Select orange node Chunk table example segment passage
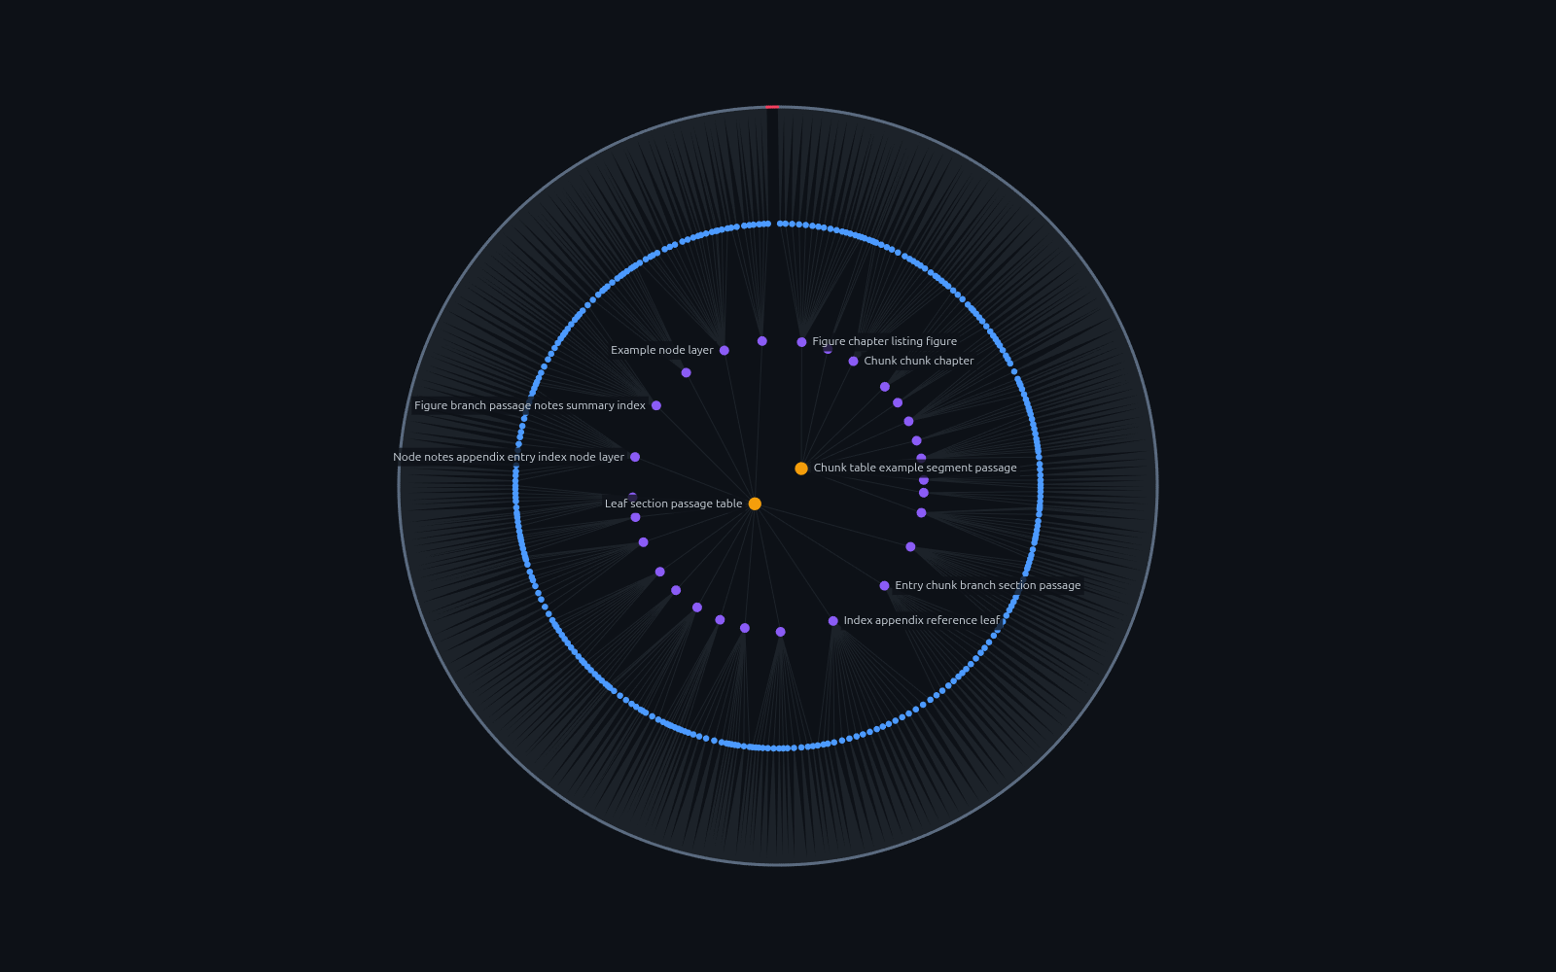 801,469
